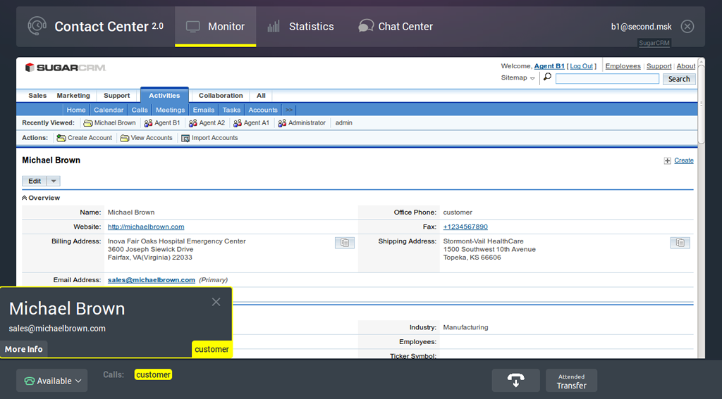
Task: Click the Import Accounts icon
Action: tap(185, 138)
